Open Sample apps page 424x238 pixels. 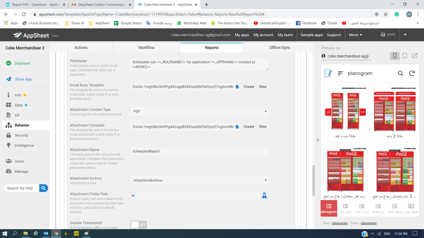coord(312,35)
